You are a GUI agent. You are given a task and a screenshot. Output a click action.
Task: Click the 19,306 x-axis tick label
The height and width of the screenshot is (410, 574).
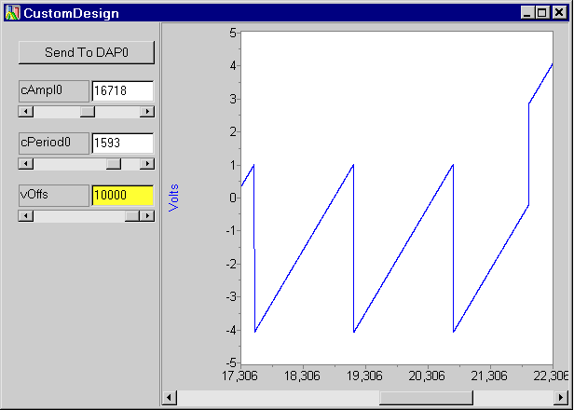pyautogui.click(x=364, y=376)
